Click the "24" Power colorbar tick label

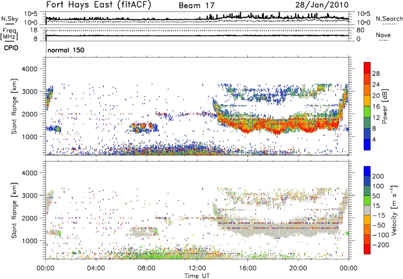(376, 85)
